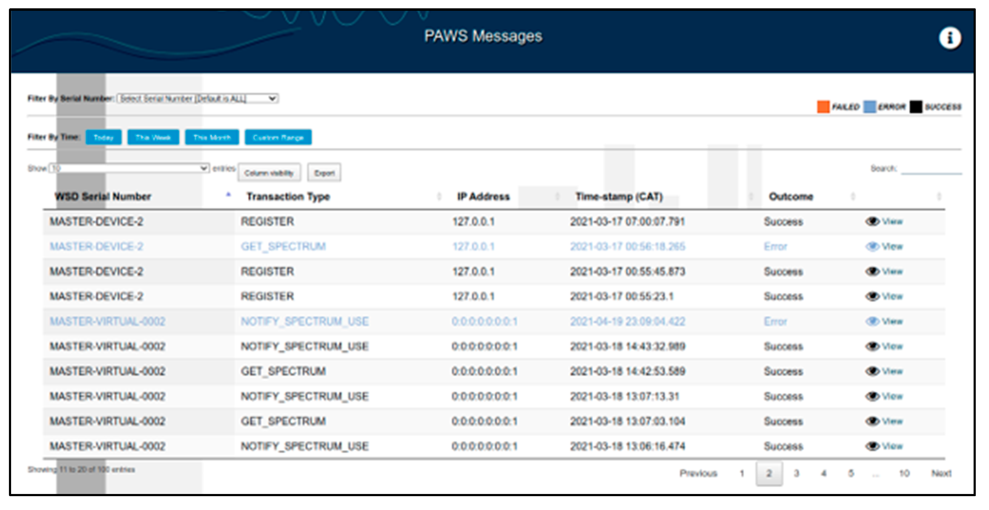Click eye icon for 00:55:45.873 row
Viewport: 989px width, 510px height.
[x=872, y=271]
